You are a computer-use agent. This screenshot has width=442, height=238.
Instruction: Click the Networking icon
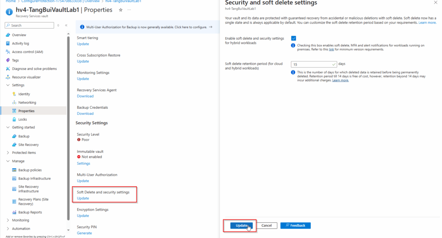click(14, 103)
